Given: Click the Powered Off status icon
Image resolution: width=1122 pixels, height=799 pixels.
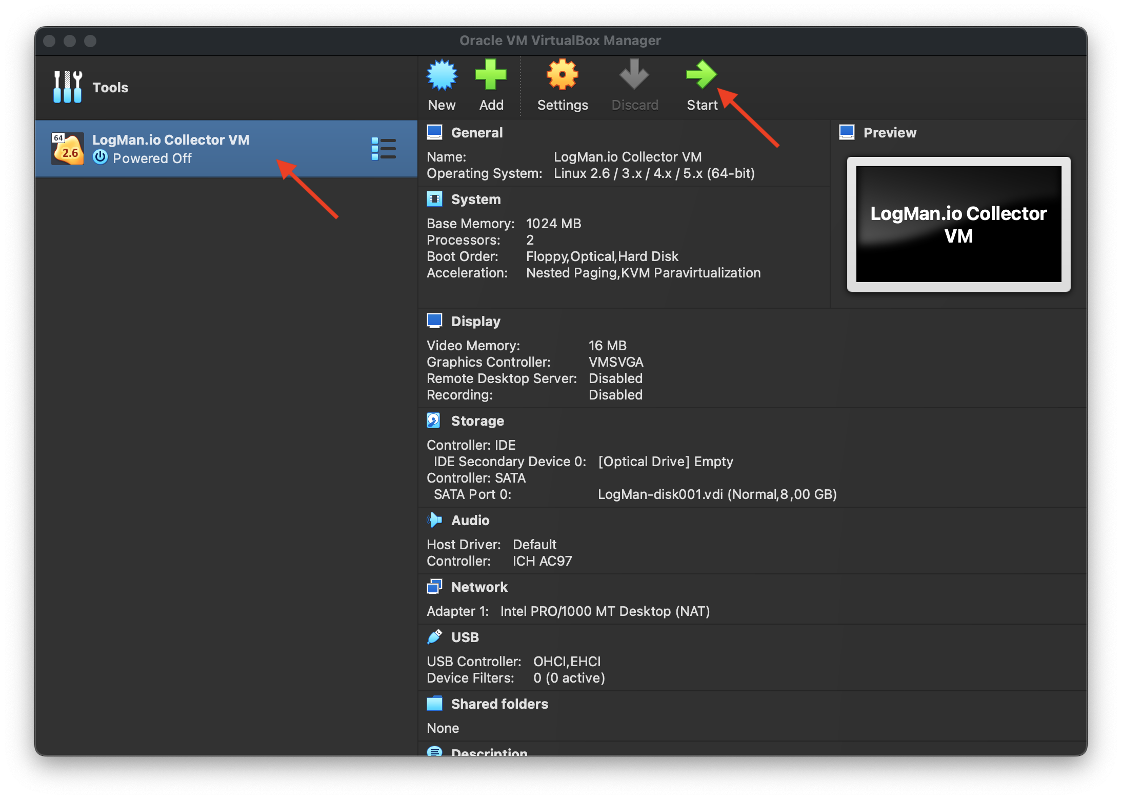Looking at the screenshot, I should pyautogui.click(x=101, y=157).
